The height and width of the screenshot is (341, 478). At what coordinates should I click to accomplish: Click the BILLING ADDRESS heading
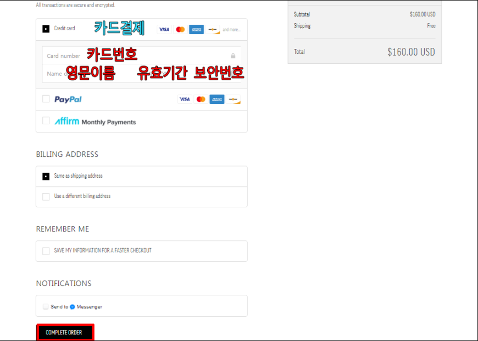pos(67,154)
